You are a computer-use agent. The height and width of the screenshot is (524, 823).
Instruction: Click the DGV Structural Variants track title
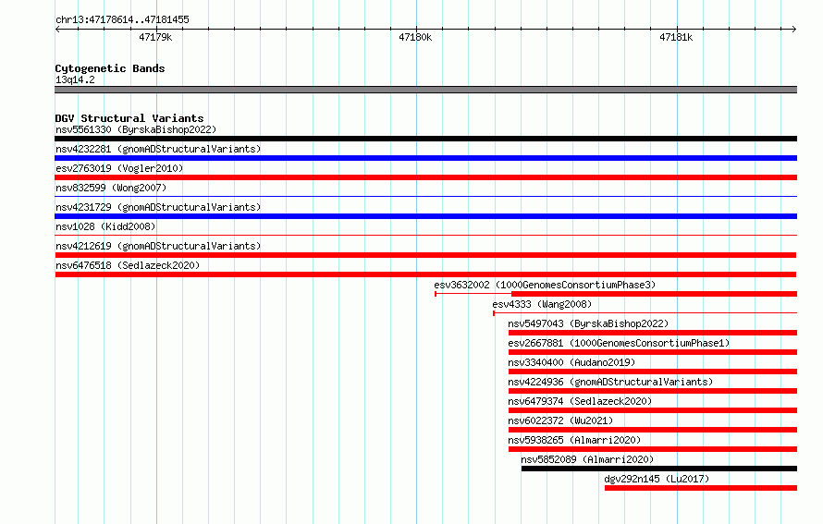129,118
